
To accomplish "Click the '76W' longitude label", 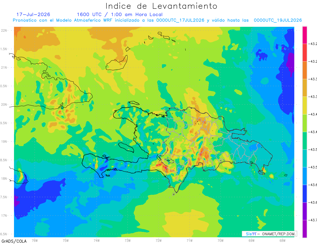I will pos(35,240).
